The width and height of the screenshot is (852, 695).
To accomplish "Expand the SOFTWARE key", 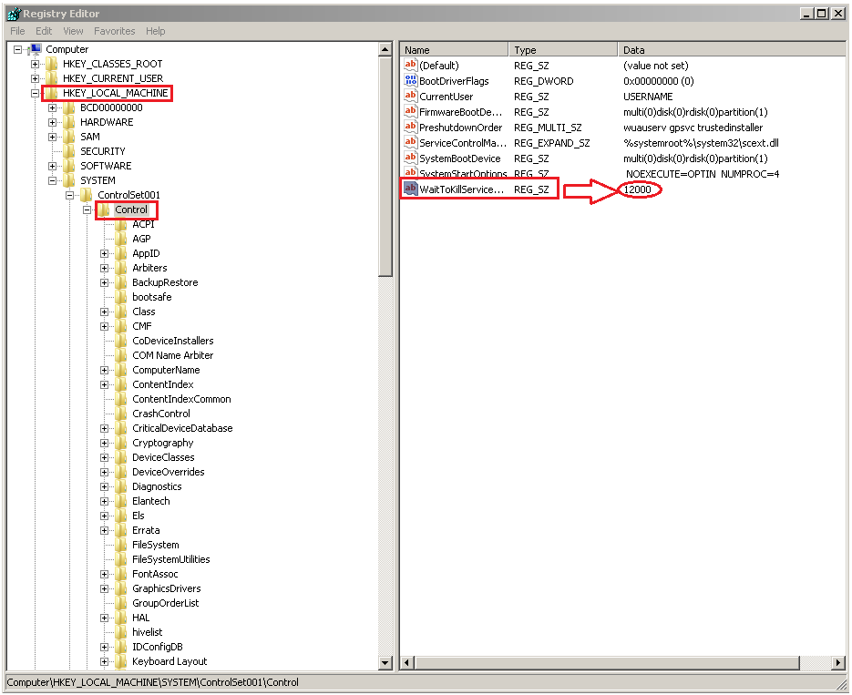I will (52, 166).
